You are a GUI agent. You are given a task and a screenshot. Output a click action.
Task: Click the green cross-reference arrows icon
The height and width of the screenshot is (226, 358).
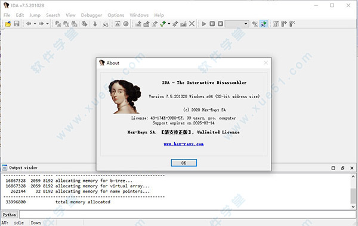[163, 24]
